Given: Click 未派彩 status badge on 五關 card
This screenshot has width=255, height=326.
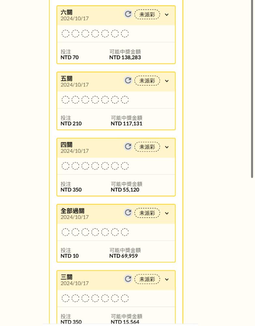Looking at the screenshot, I should (x=147, y=81).
